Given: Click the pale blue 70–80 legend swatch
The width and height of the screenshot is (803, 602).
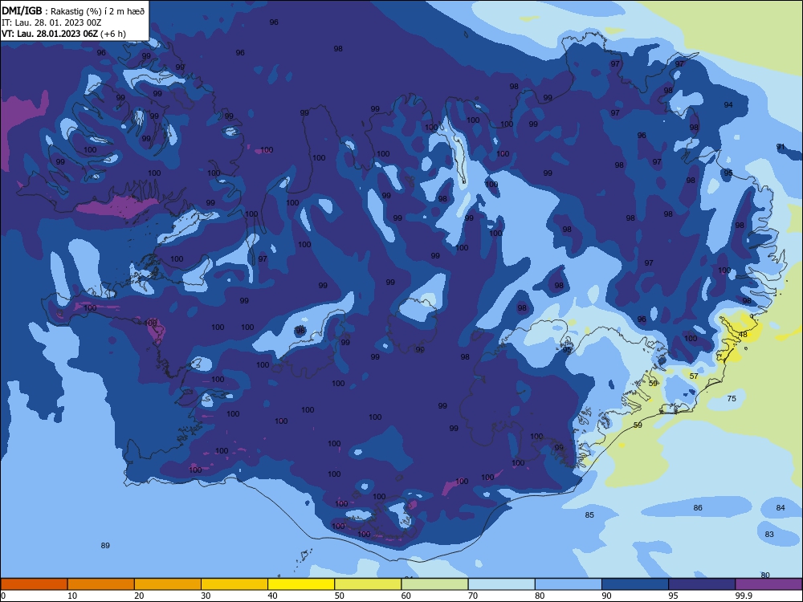Looking at the screenshot, I should tap(501, 584).
